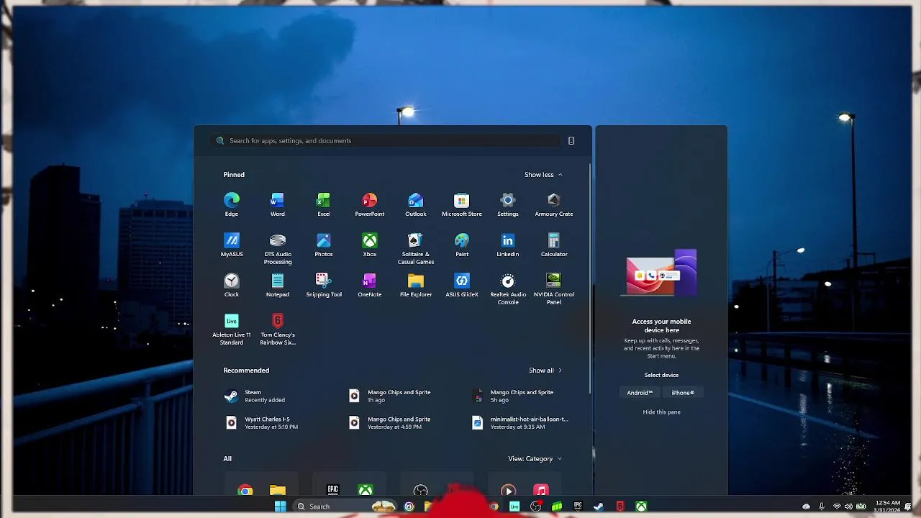Expand recommended items with Show all
The image size is (921, 518).
pyautogui.click(x=545, y=371)
